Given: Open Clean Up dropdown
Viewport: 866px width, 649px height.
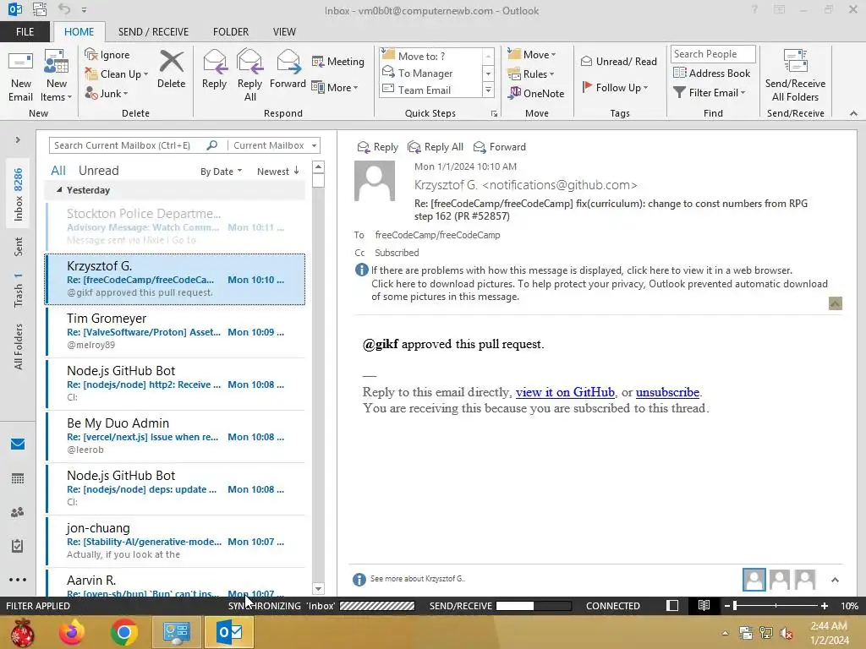Looking at the screenshot, I should pyautogui.click(x=117, y=74).
